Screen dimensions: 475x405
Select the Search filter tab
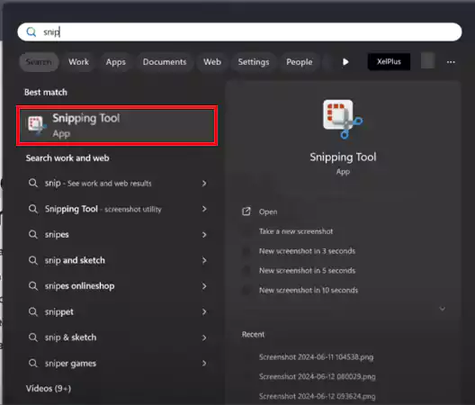39,62
